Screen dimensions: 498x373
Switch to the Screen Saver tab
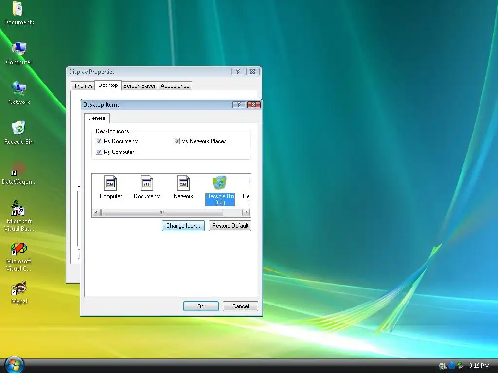pos(140,85)
